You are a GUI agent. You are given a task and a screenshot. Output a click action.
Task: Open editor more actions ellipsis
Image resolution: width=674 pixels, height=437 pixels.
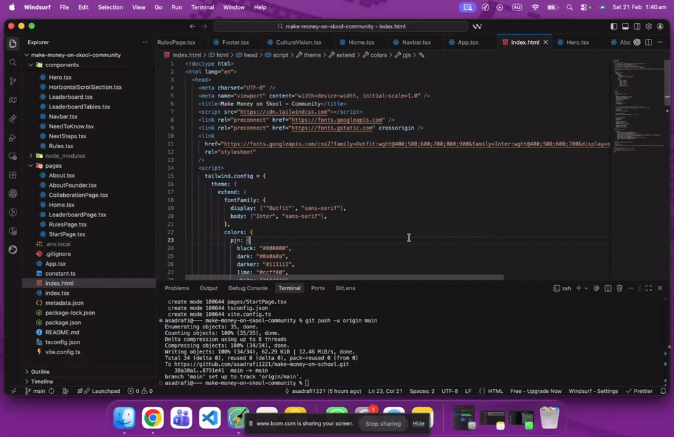(660, 42)
